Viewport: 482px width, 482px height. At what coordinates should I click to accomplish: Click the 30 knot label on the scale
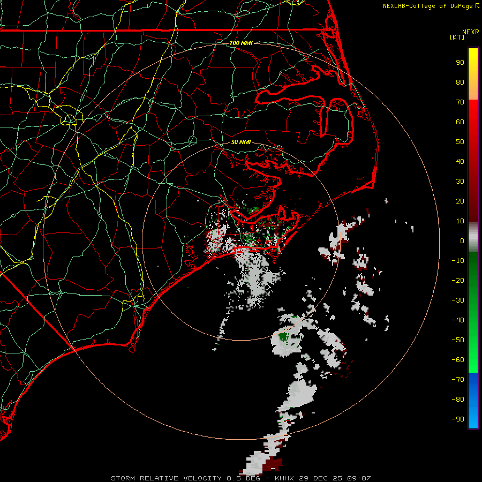pyautogui.click(x=460, y=182)
